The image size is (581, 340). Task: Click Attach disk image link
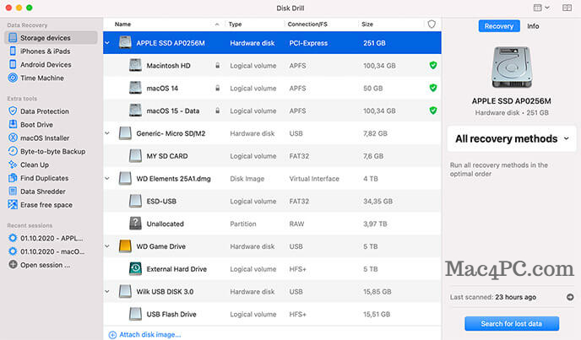[x=145, y=334]
